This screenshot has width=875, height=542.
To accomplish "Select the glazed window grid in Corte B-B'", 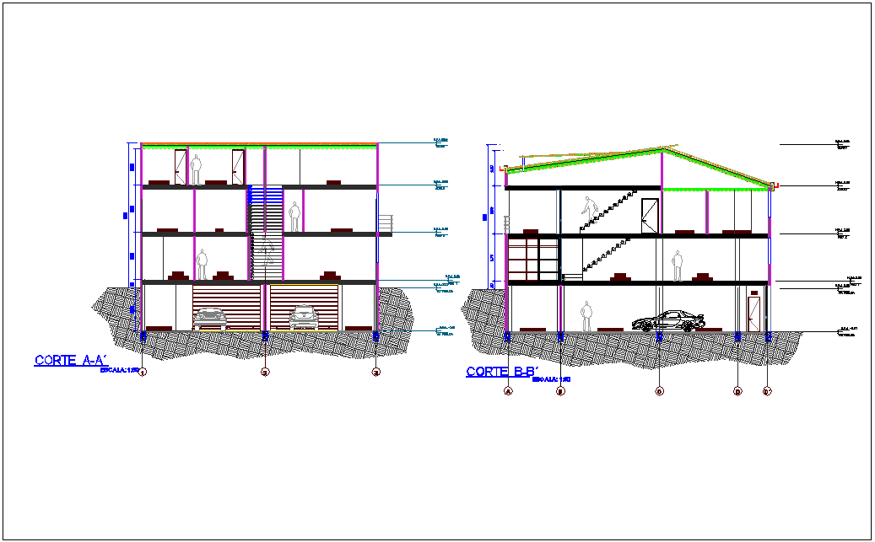I will [x=533, y=259].
